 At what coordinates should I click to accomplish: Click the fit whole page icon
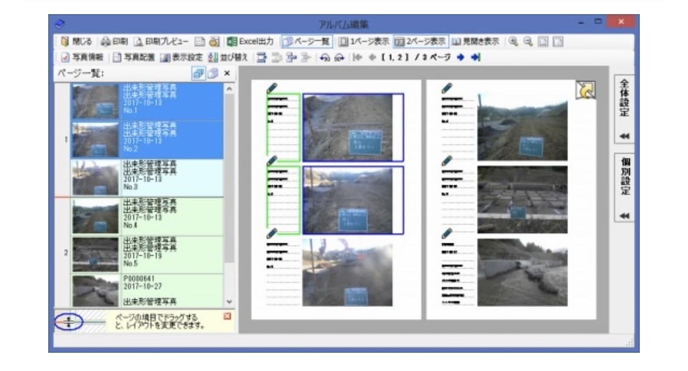[543, 42]
